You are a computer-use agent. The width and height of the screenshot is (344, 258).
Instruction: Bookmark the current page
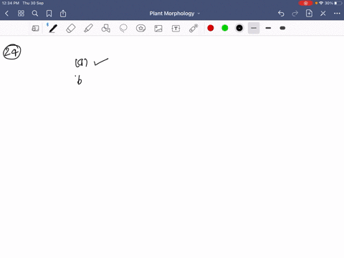point(49,14)
